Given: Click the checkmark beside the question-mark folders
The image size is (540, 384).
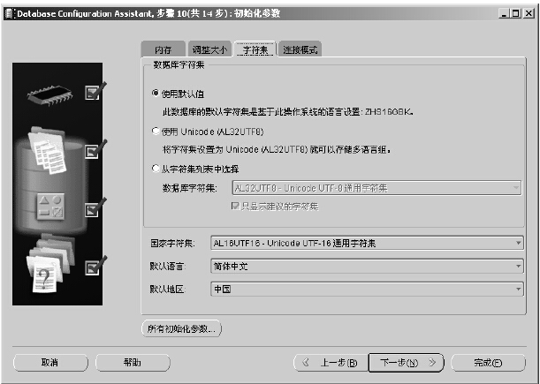Looking at the screenshot, I should 95,266.
